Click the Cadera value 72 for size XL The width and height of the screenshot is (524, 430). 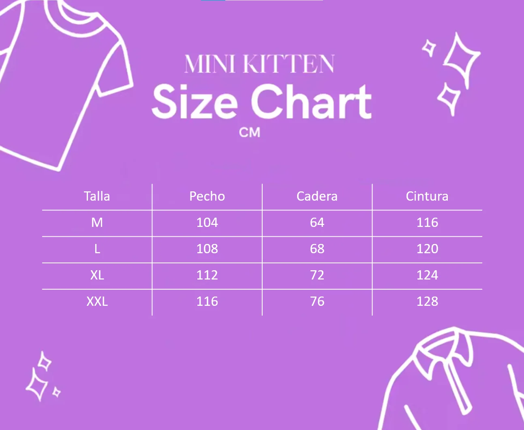pyautogui.click(x=317, y=275)
